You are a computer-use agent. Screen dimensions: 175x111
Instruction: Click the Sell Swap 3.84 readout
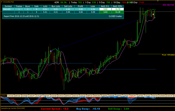tap(118, 109)
